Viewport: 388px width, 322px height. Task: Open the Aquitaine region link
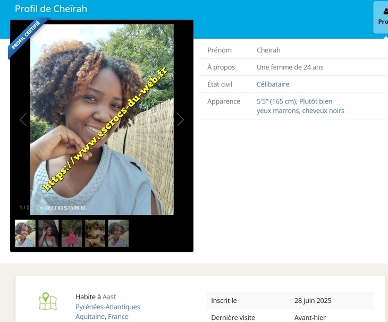(90, 317)
